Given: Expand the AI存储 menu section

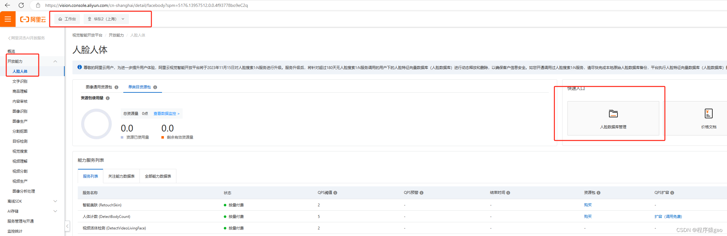Looking at the screenshot, I should click(55, 211).
